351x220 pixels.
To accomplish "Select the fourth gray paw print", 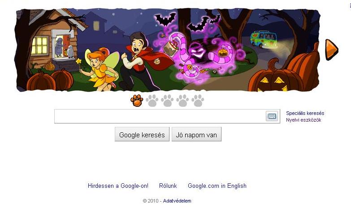I will click(182, 101).
